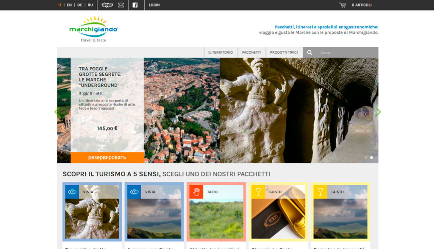434x249 pixels.
Task: Select the first slider pagination dot
Action: click(366, 157)
